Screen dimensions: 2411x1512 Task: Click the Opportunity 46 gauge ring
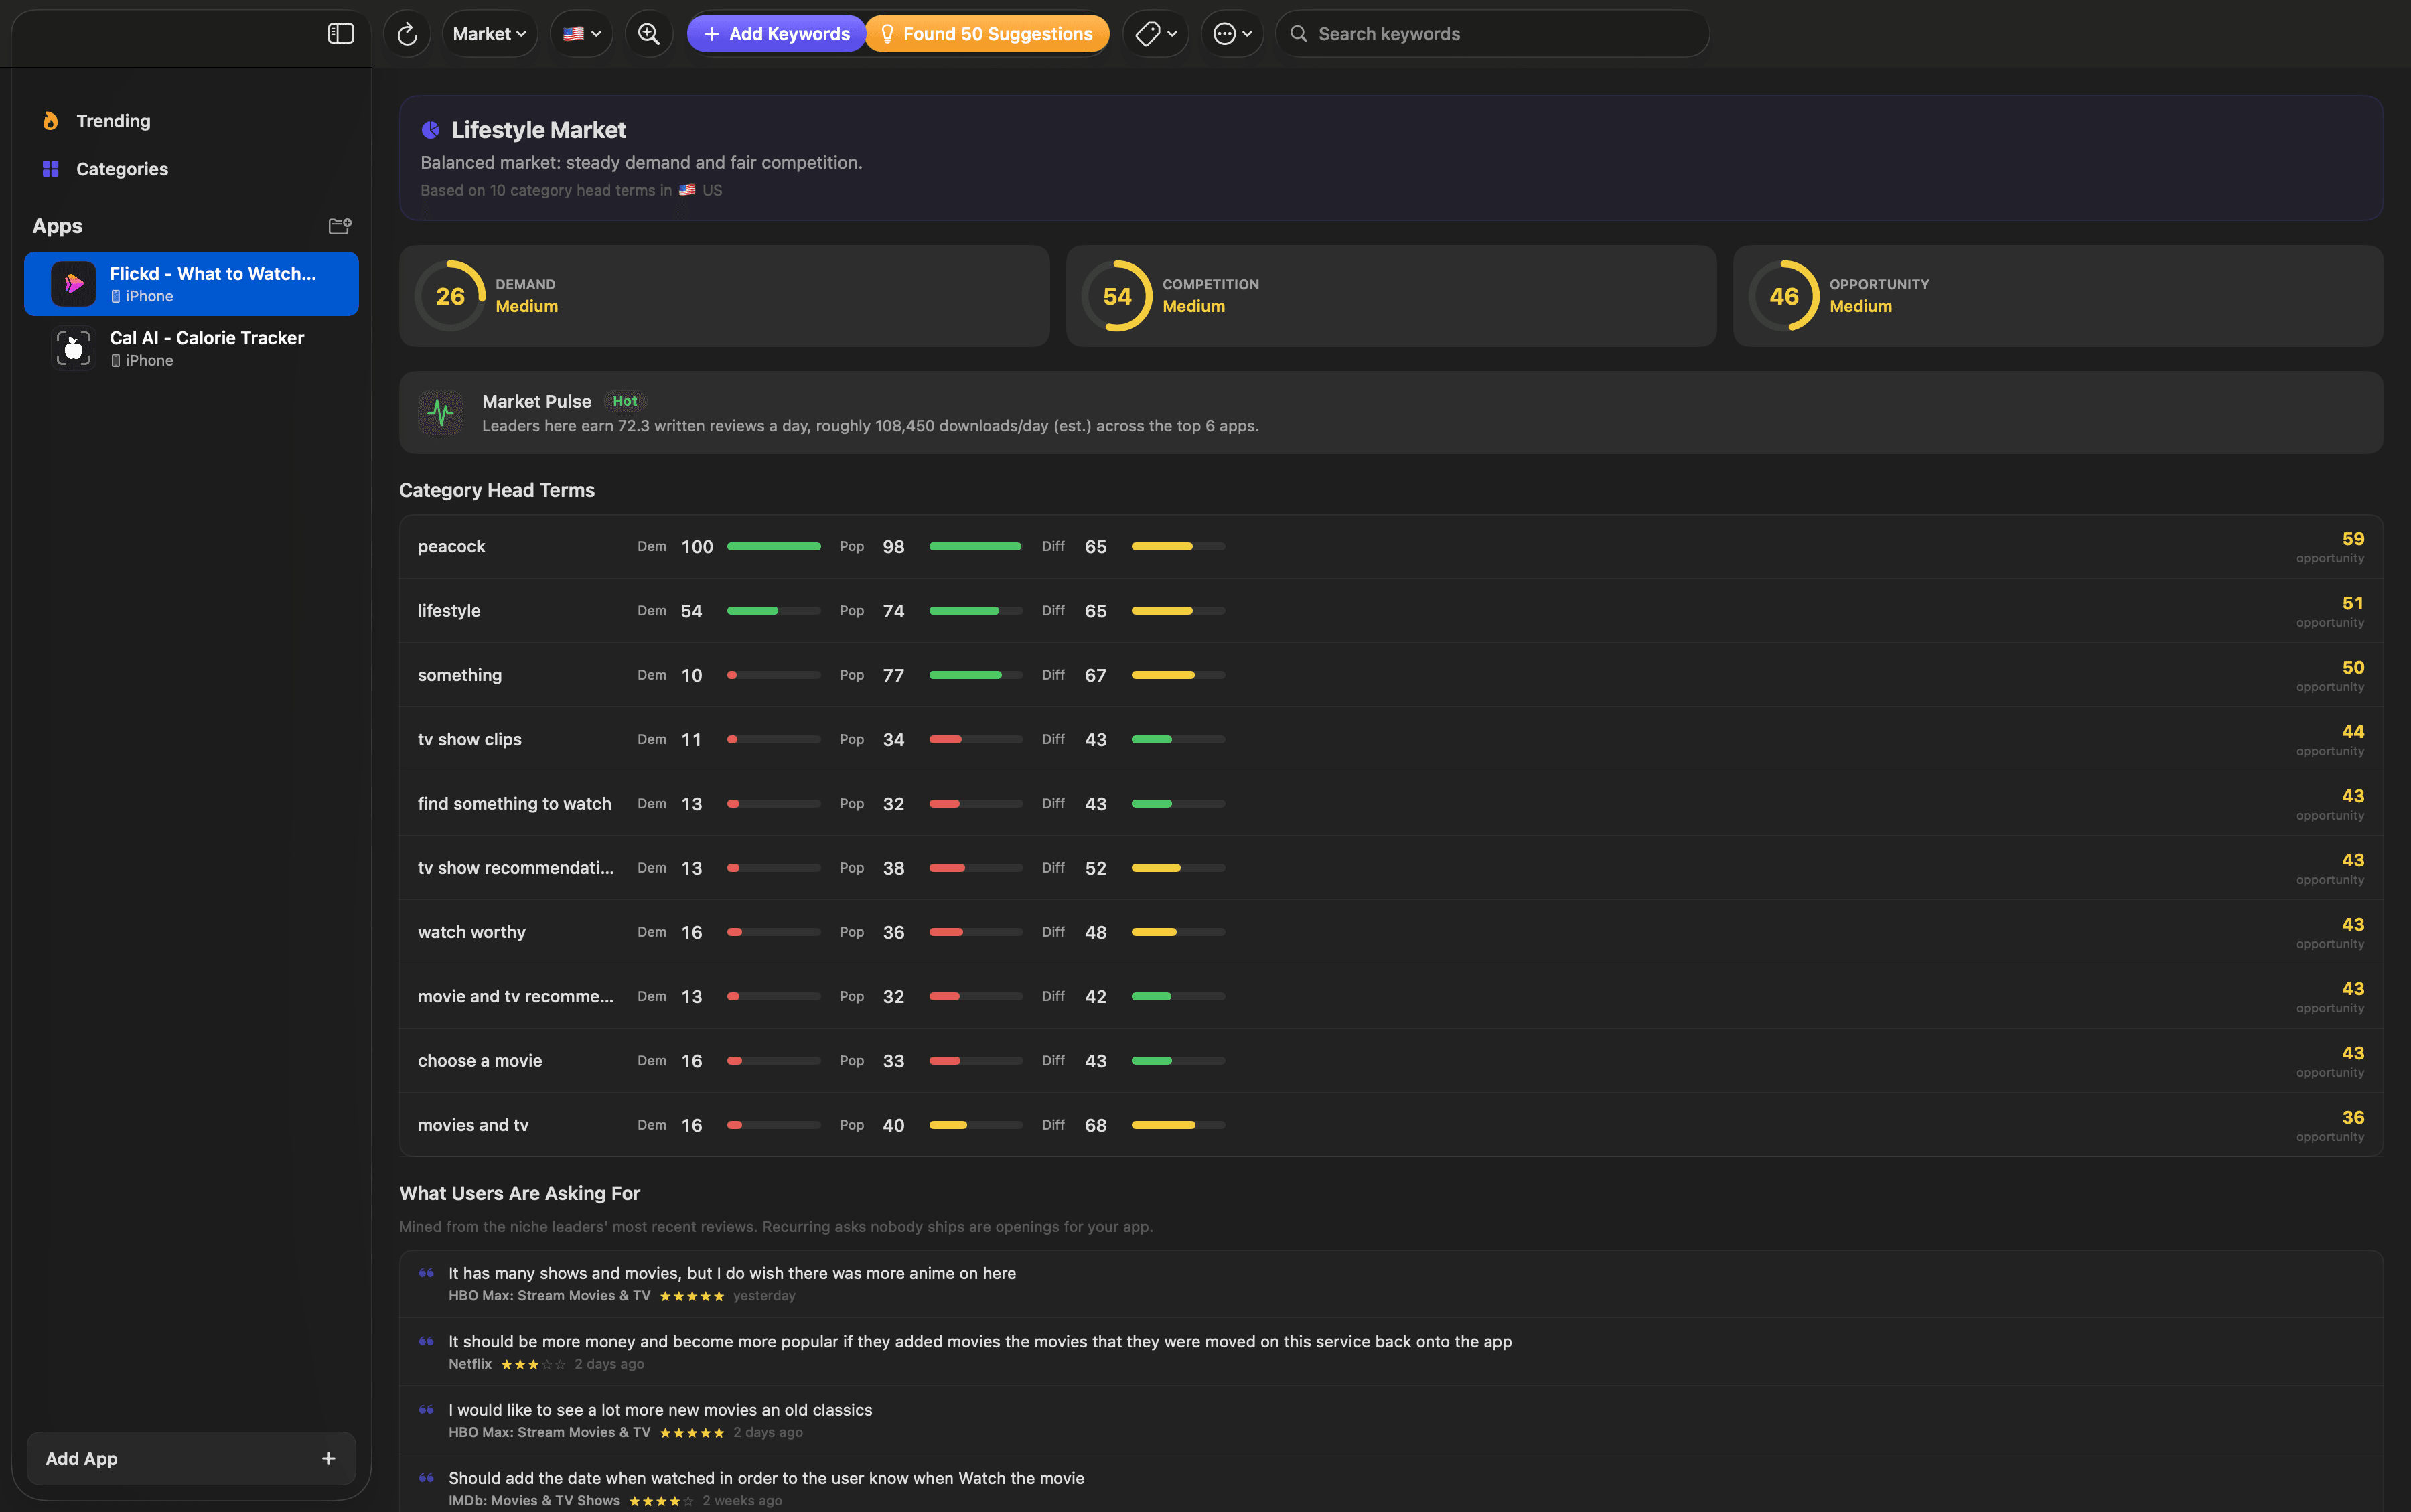click(1784, 296)
